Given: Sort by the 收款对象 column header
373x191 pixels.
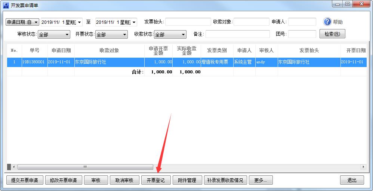Looking at the screenshot, I should pos(109,51).
